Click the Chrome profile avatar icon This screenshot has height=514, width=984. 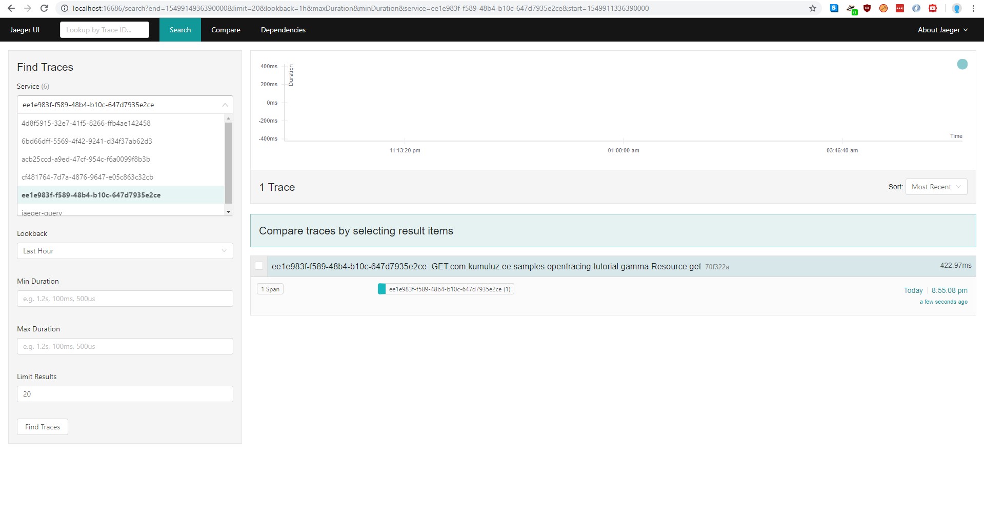click(956, 8)
